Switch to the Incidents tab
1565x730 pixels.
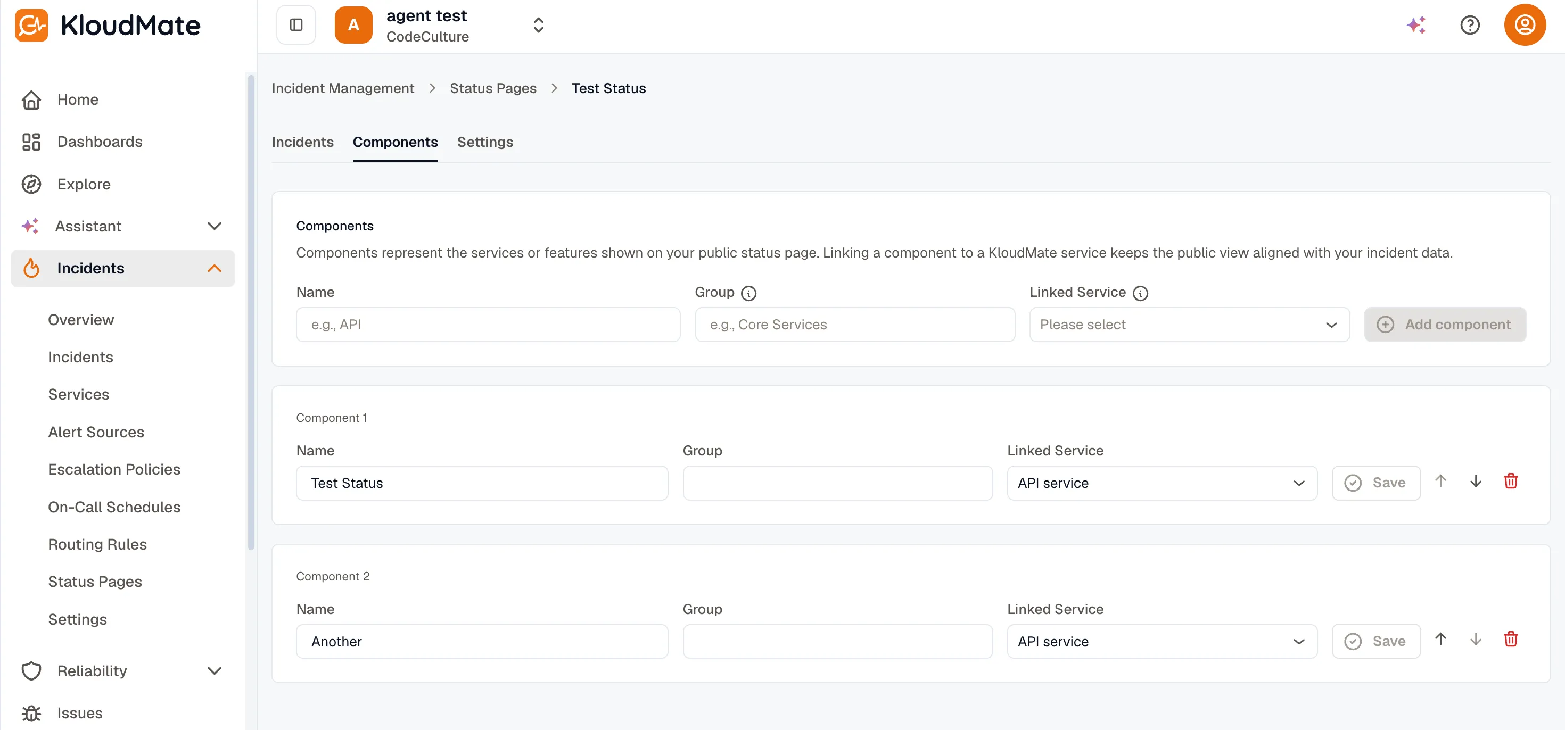click(302, 142)
